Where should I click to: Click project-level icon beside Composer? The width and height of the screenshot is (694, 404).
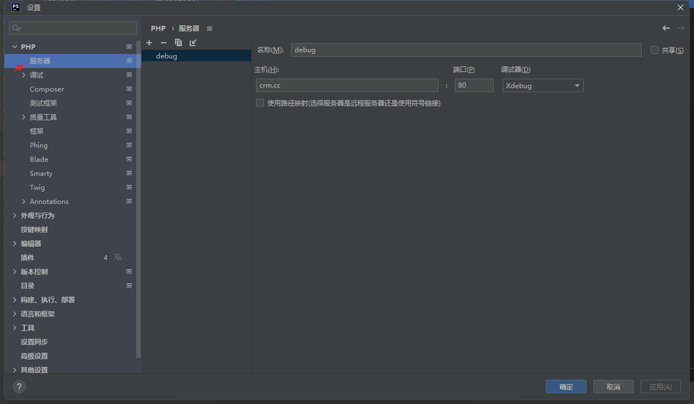[129, 89]
